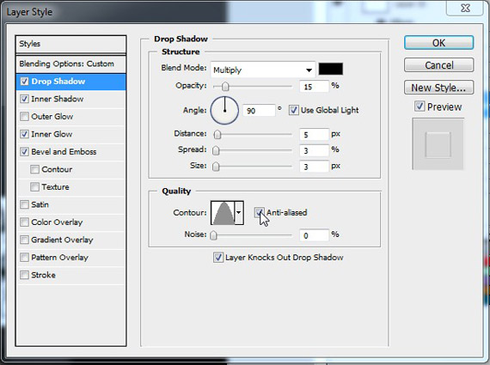Image resolution: width=490 pixels, height=365 pixels.
Task: Click the New Style... button
Action: [x=438, y=88]
